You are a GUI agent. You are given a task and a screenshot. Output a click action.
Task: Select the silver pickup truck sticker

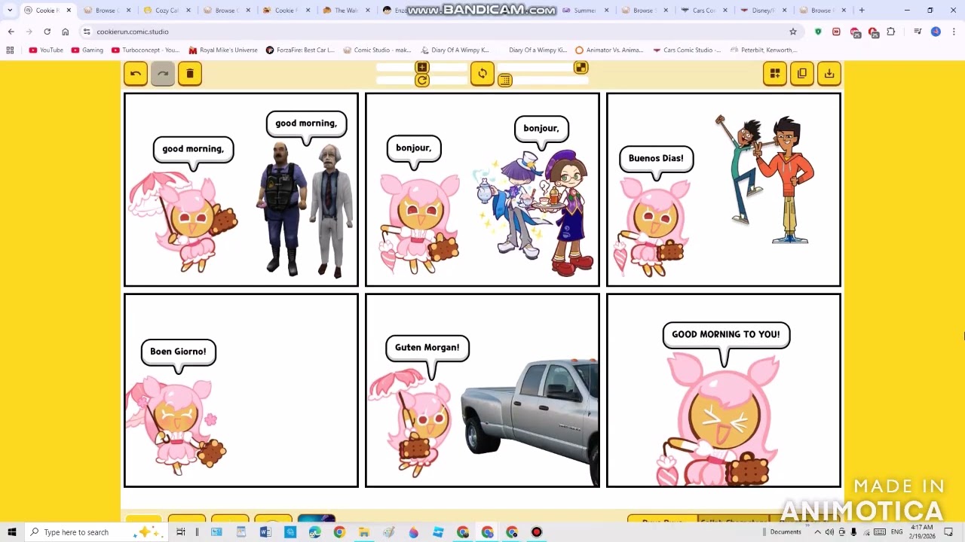point(530,422)
